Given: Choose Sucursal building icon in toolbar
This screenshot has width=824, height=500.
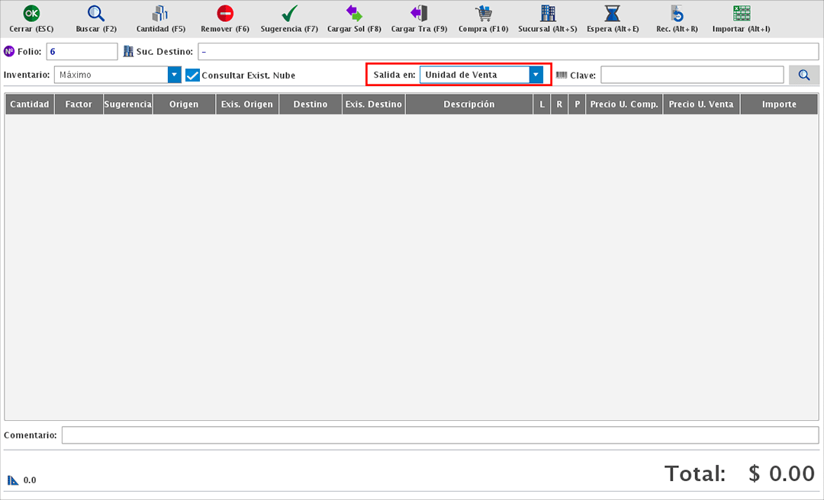Looking at the screenshot, I should coord(548,14).
